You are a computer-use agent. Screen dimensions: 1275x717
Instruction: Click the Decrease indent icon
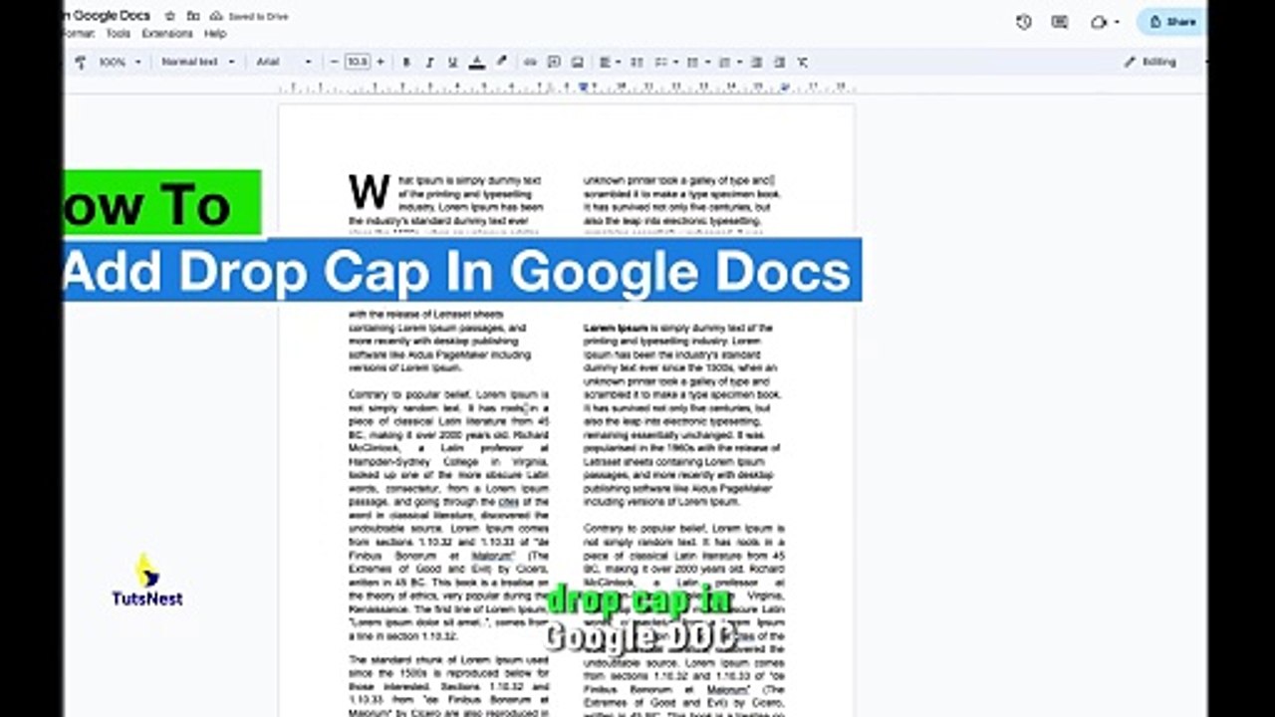(756, 62)
